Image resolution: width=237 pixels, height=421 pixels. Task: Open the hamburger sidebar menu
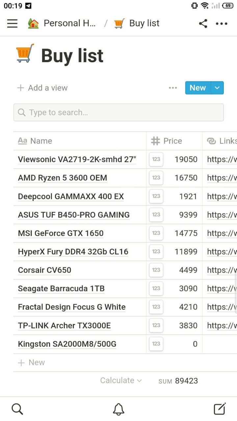point(12,23)
